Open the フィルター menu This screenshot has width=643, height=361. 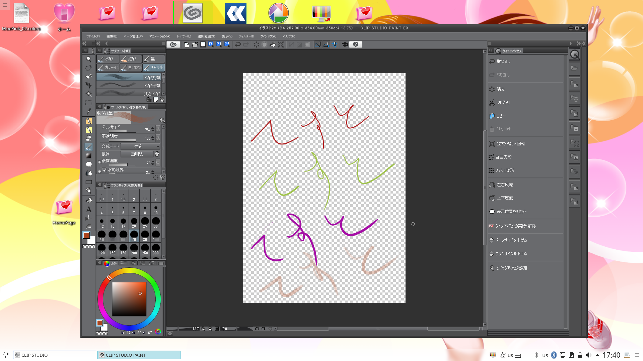click(246, 36)
